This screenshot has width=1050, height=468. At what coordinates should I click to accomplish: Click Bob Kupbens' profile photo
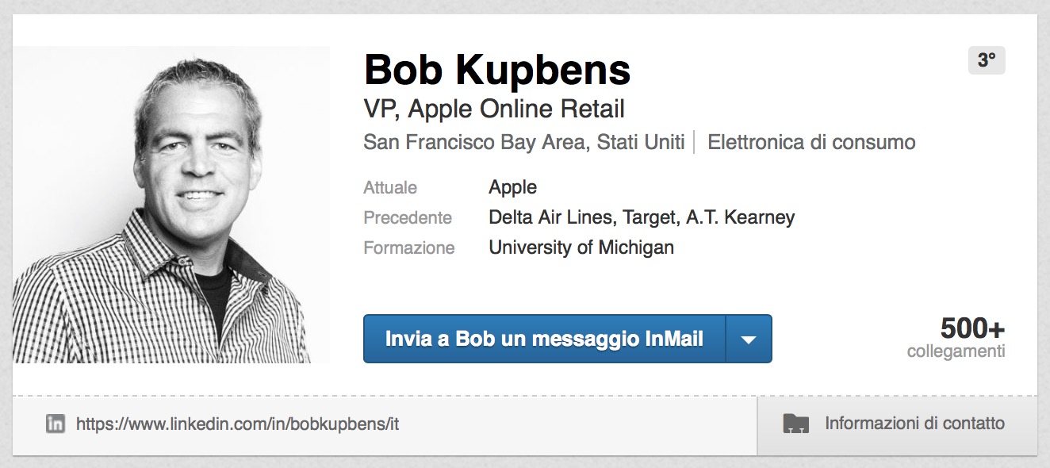171,205
